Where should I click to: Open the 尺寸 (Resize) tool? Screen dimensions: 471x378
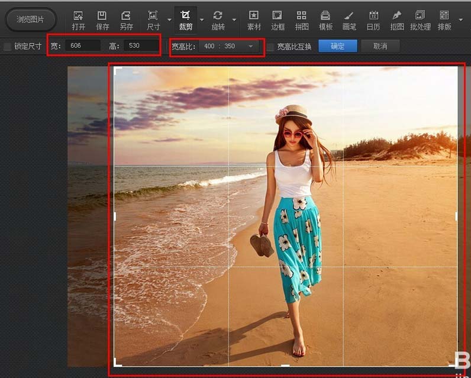click(153, 20)
